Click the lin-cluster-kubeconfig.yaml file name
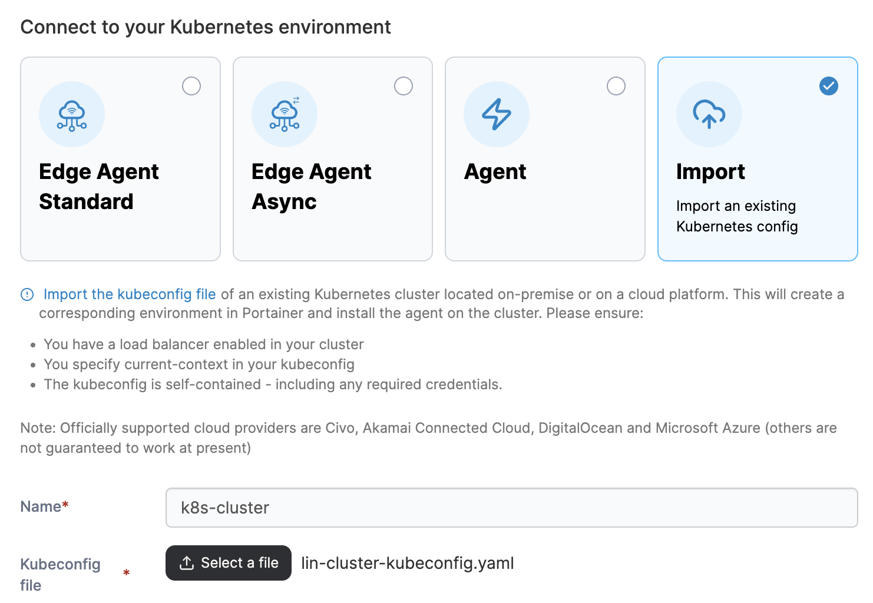The image size is (873, 603). coord(408,563)
